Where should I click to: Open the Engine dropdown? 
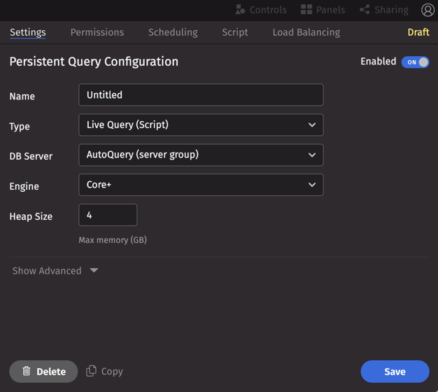click(x=201, y=185)
